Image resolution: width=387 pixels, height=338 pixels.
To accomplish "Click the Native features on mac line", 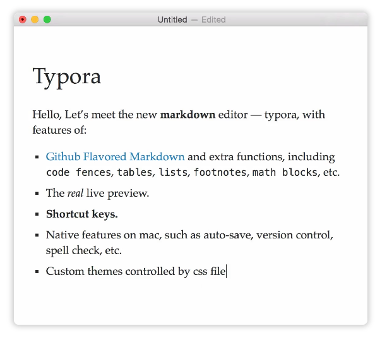I will [189, 235].
